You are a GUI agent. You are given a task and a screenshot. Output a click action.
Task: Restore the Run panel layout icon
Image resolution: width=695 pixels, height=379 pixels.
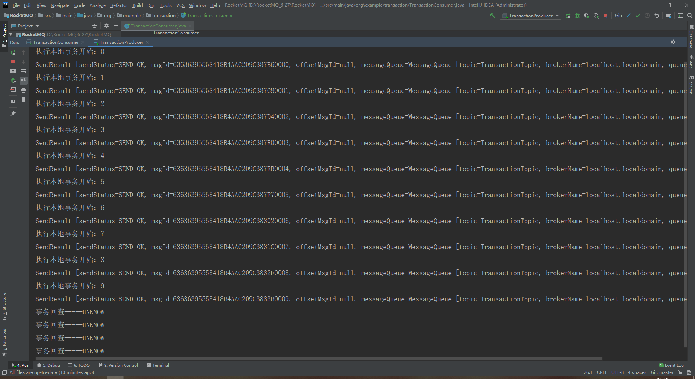tap(13, 102)
